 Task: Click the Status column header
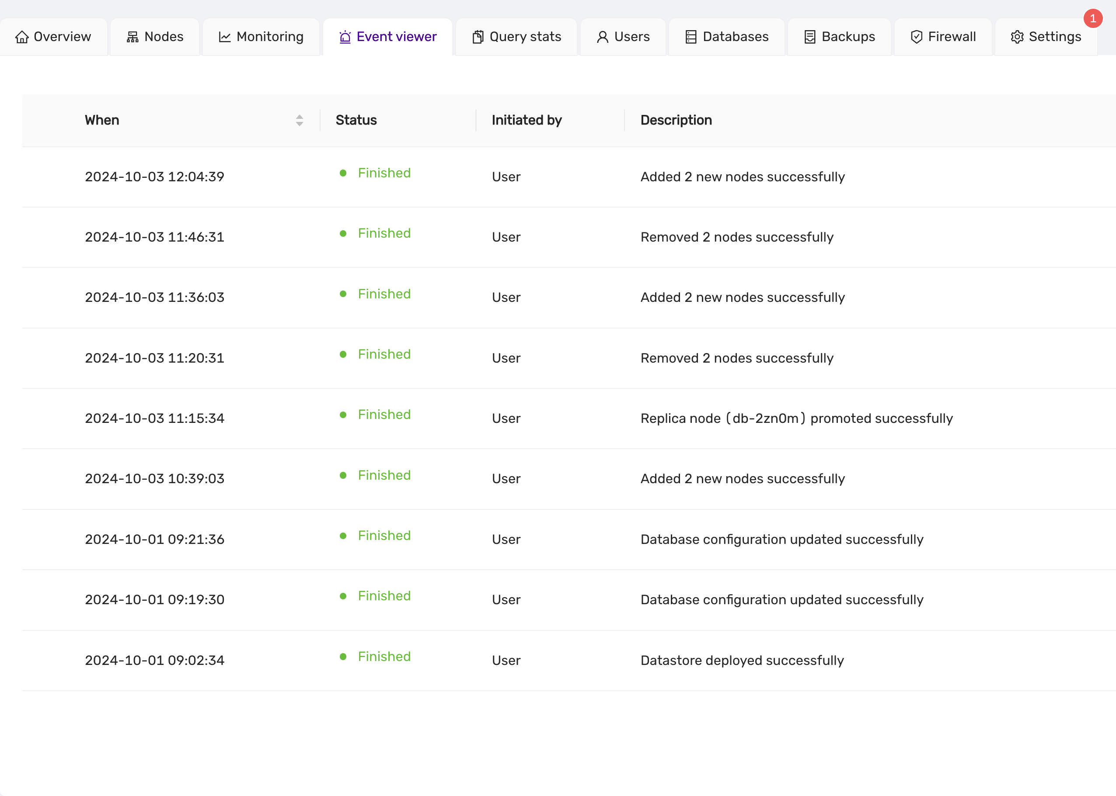(356, 121)
